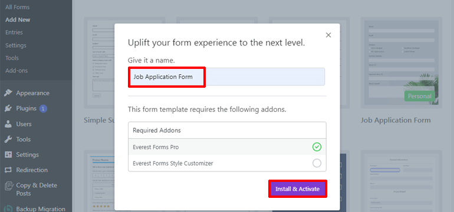Image resolution: width=454 pixels, height=212 pixels.
Task: Click the Tools wrench icon
Action: click(8, 140)
